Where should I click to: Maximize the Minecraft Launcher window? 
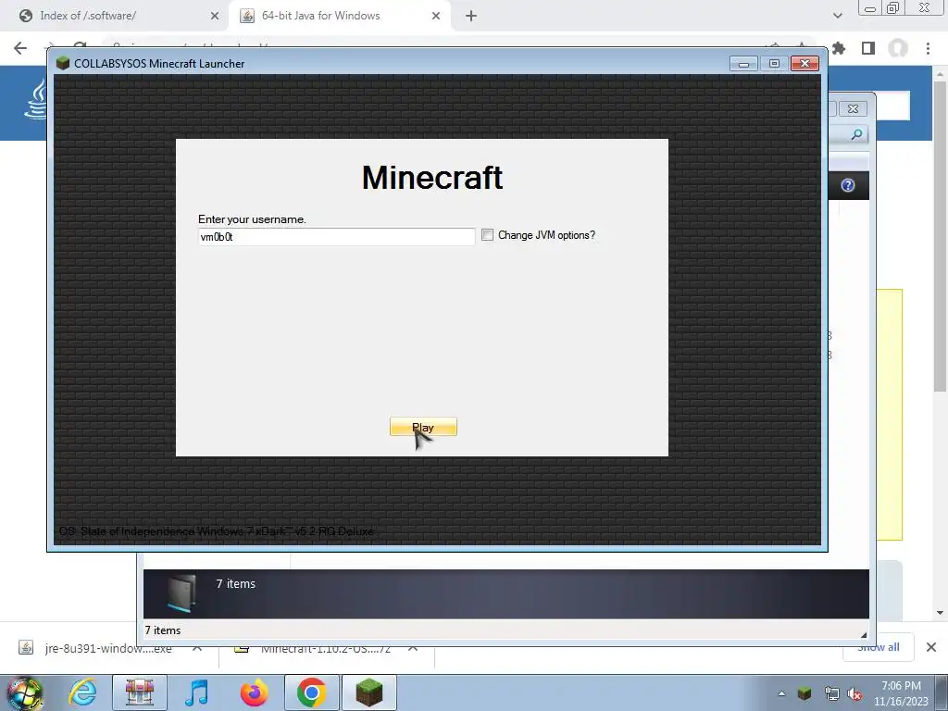(x=774, y=64)
